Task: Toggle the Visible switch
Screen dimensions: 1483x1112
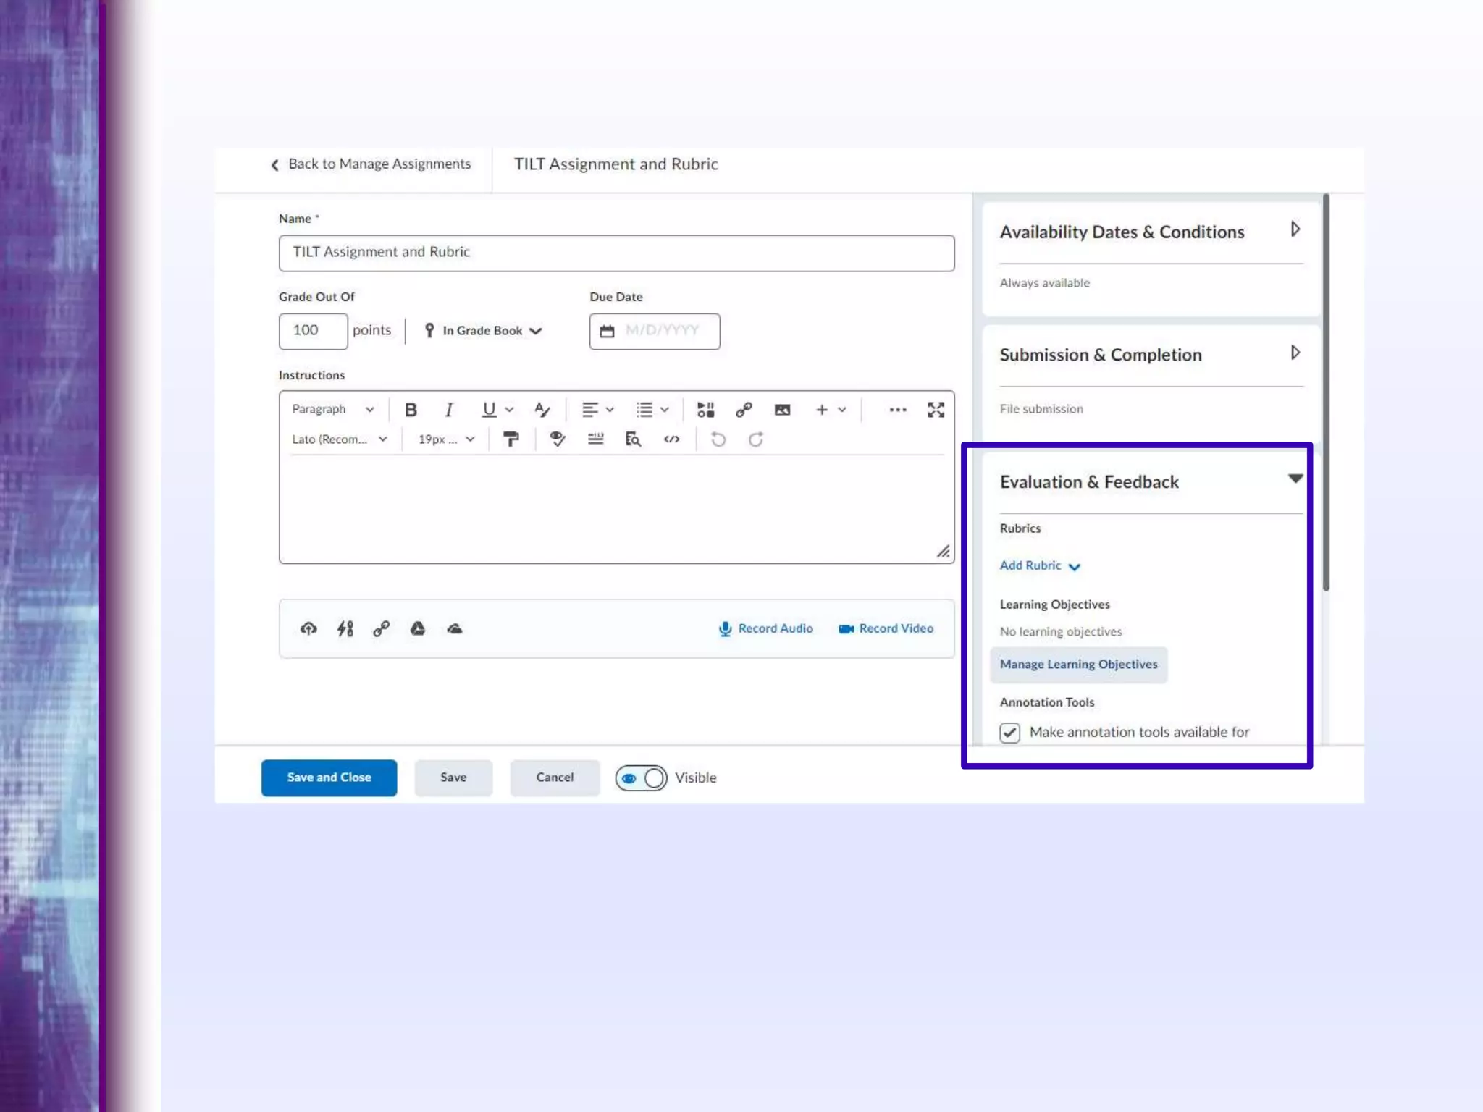Action: tap(641, 778)
